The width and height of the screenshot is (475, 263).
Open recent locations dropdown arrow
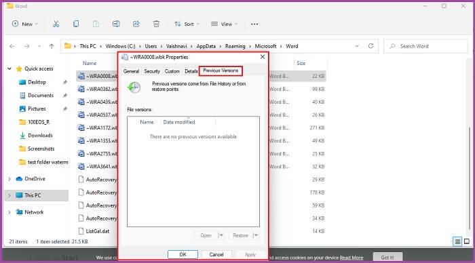[39, 46]
